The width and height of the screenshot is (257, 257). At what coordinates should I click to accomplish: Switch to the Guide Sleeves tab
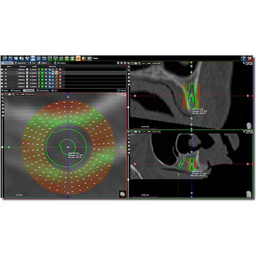click(x=43, y=91)
